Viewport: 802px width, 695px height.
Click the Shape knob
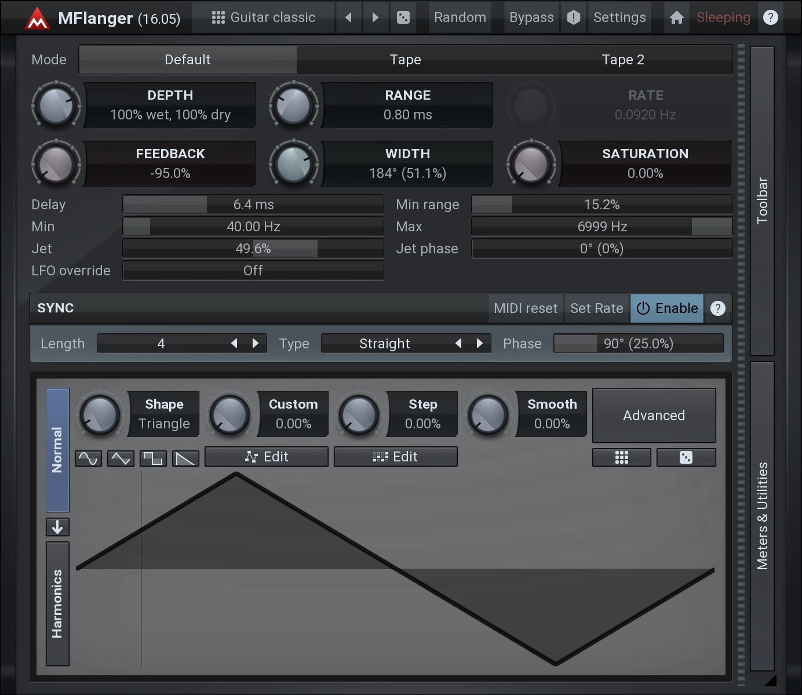100,415
